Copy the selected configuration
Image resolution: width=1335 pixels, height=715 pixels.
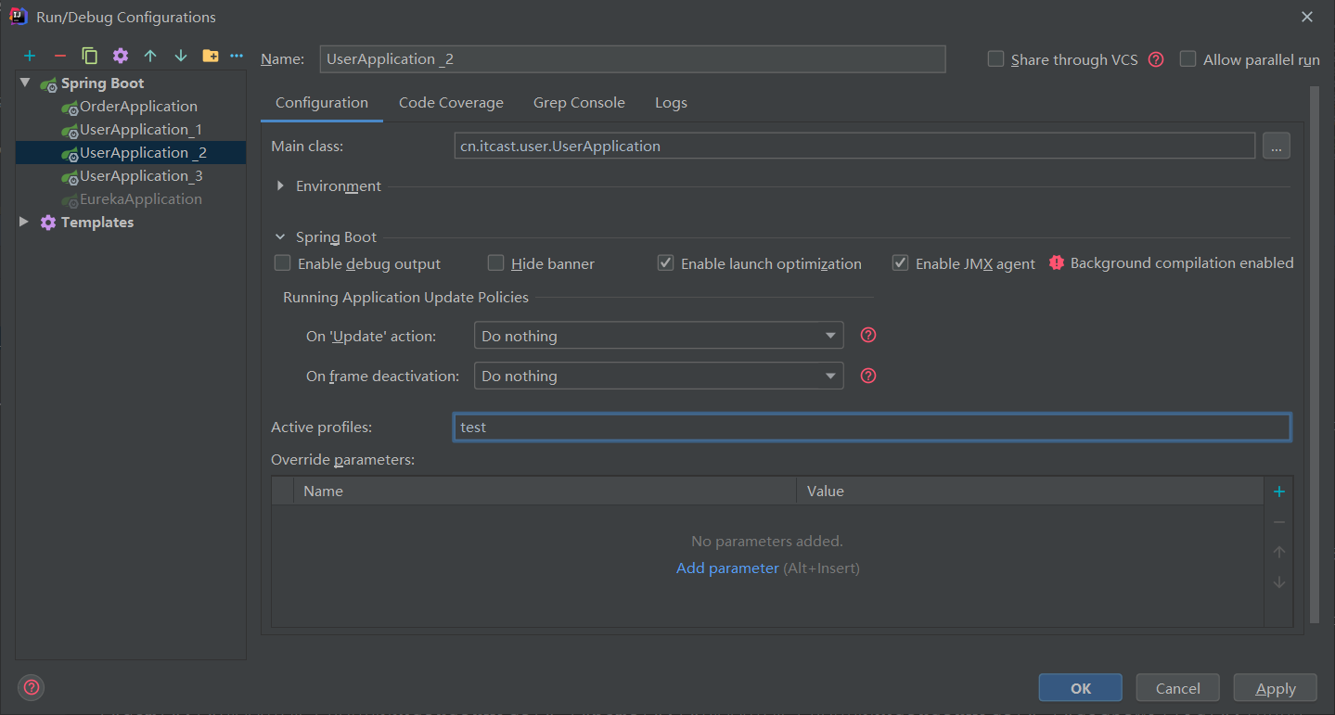tap(90, 56)
